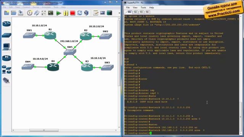244x137 pixels.
Task: Open GNS3 Annotate menu
Action: coord(46,7)
